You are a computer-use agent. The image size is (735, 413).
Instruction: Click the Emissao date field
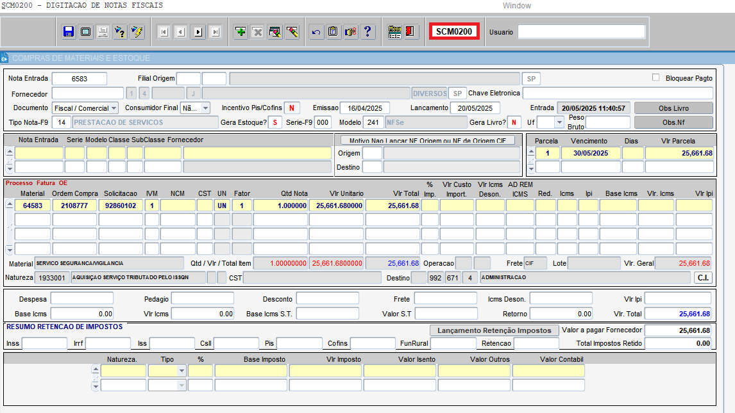coord(365,108)
